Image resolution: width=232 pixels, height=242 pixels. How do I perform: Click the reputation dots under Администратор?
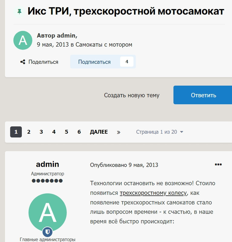(47, 181)
